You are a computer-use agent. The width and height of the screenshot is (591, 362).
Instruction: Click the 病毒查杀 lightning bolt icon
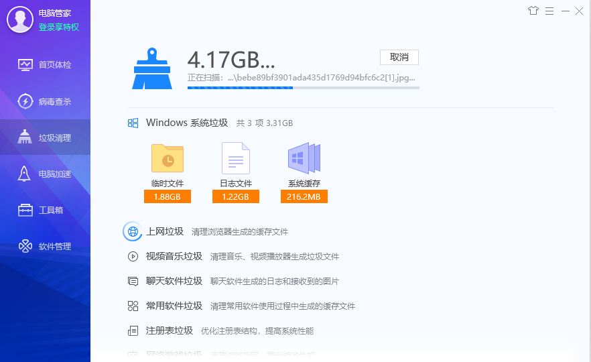(x=25, y=101)
